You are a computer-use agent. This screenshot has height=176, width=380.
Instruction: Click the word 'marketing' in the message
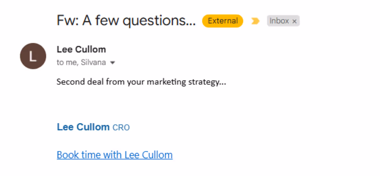coord(167,83)
